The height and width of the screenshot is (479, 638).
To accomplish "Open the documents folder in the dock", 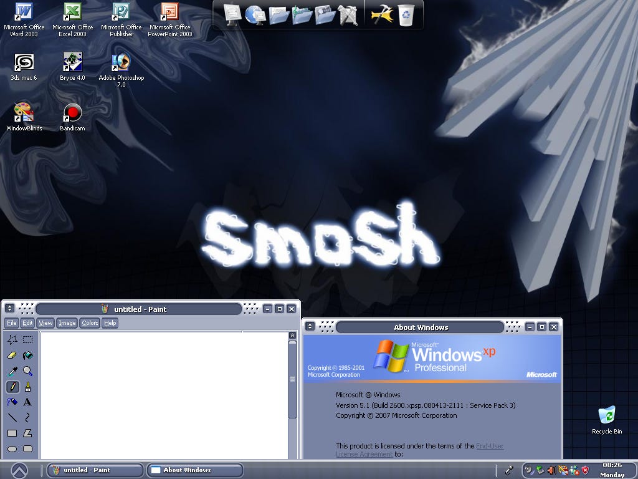I will [279, 15].
